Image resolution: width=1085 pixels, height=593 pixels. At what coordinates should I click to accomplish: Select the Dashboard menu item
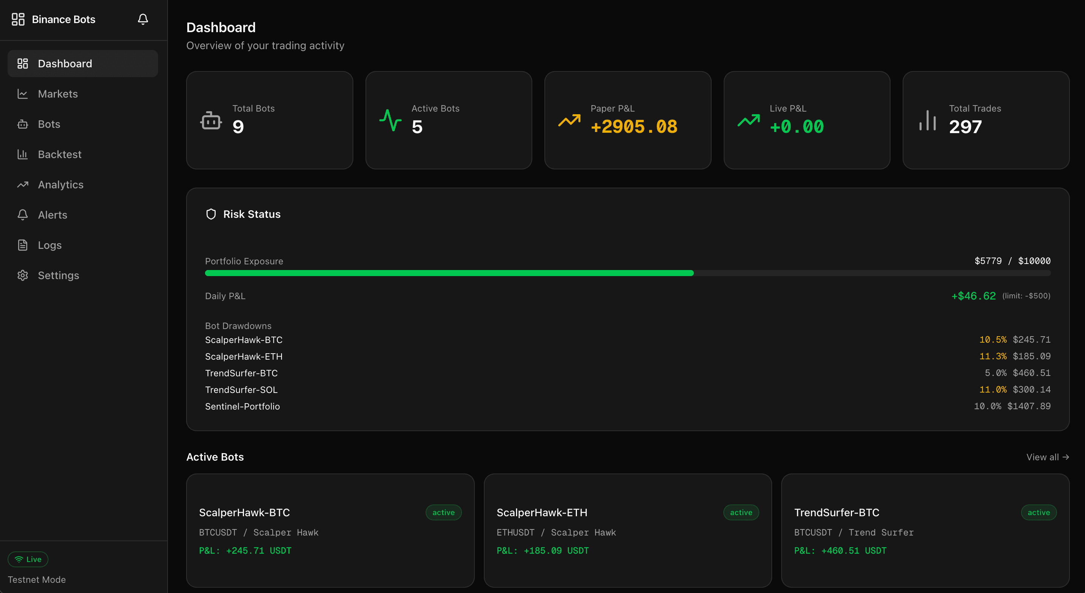point(65,63)
